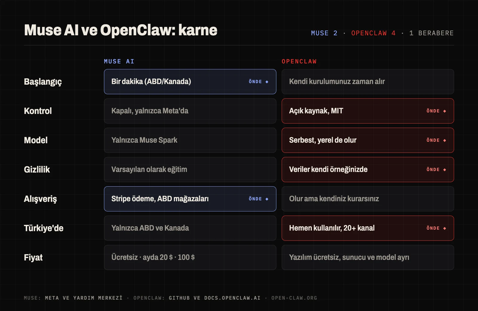Select "Ücretsiz · ayda 20 $ · 100 $" cell
This screenshot has height=311, width=478.
pyautogui.click(x=190, y=257)
